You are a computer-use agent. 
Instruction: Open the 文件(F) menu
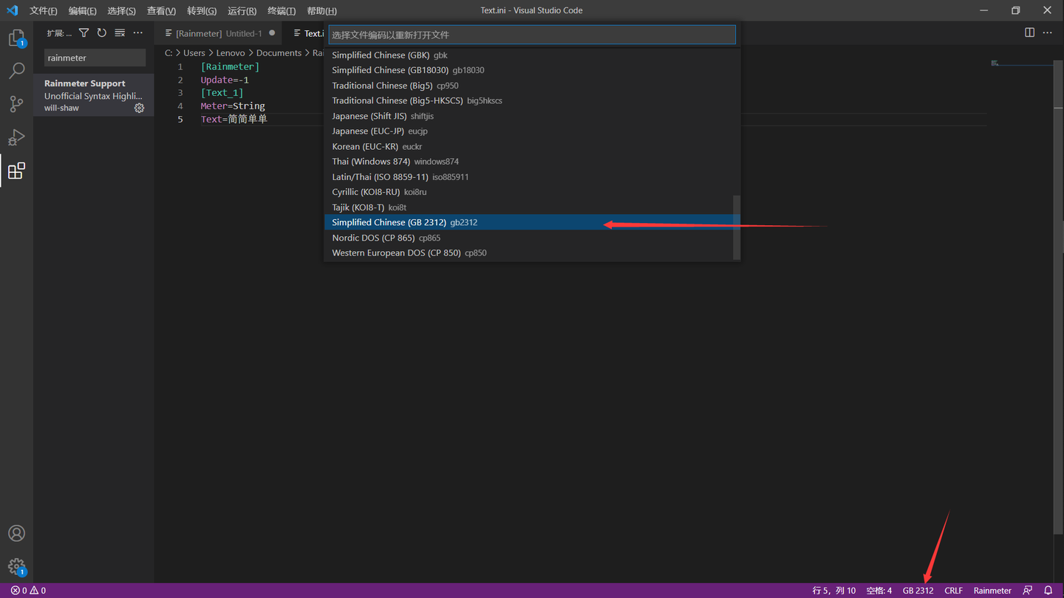[43, 11]
